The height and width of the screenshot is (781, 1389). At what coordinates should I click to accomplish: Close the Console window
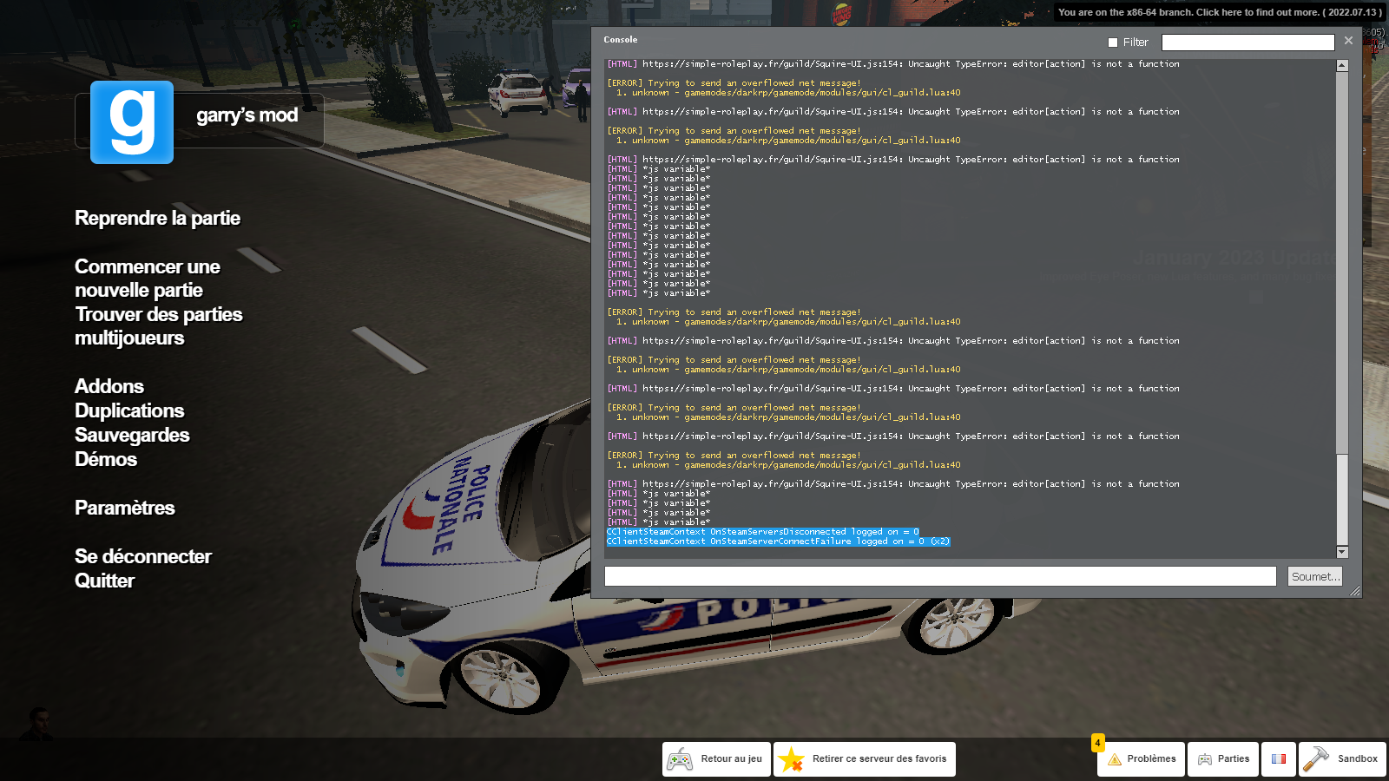(x=1348, y=41)
